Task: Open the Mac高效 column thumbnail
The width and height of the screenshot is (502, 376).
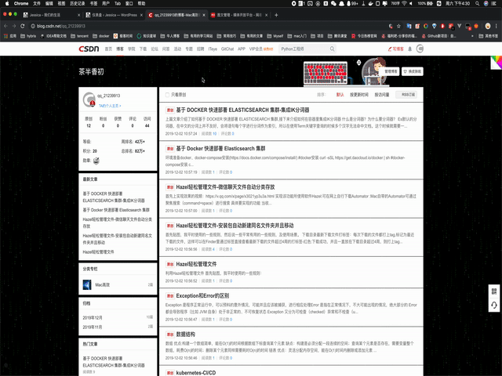Action: (x=88, y=285)
